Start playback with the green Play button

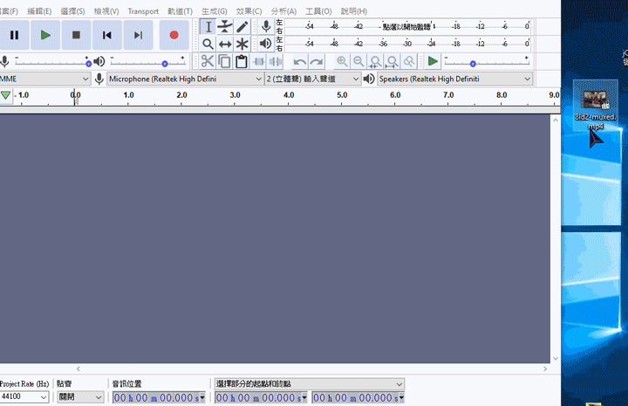click(45, 35)
